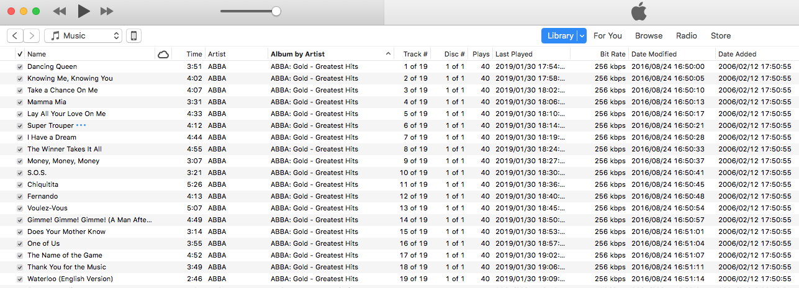This screenshot has width=799, height=288.
Task: Uncheck the Dancing Queen checkbox
Action: [20, 66]
